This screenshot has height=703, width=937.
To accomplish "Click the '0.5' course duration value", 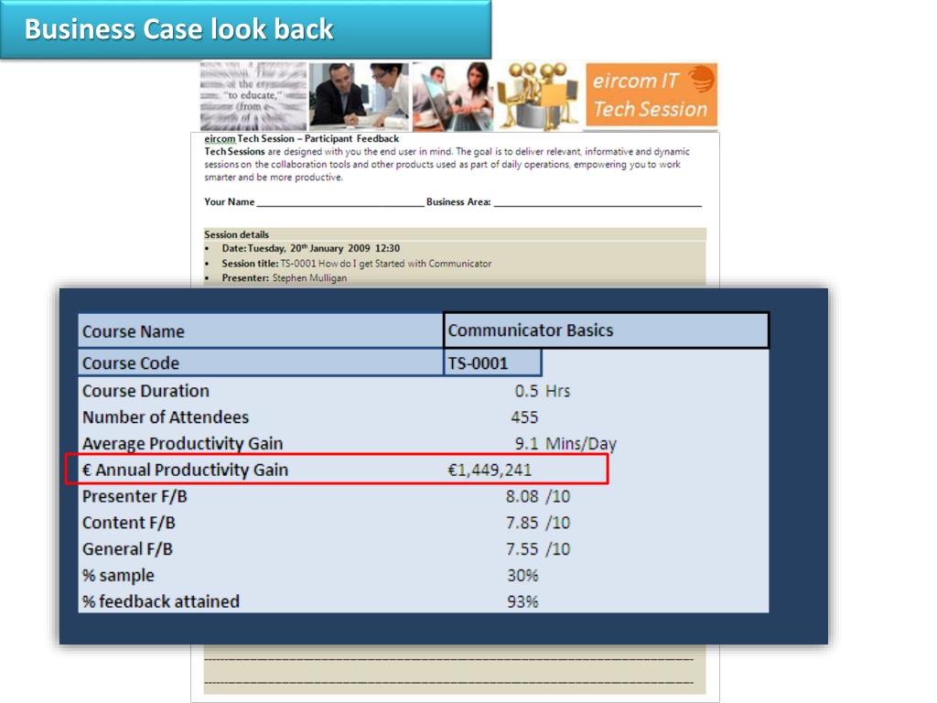I will [526, 391].
